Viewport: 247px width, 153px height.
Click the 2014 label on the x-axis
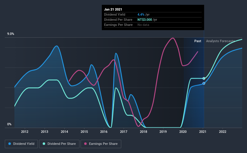64,132
